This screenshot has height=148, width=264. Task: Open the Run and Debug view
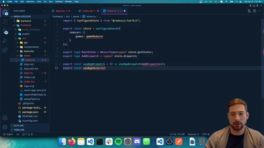click(5, 41)
